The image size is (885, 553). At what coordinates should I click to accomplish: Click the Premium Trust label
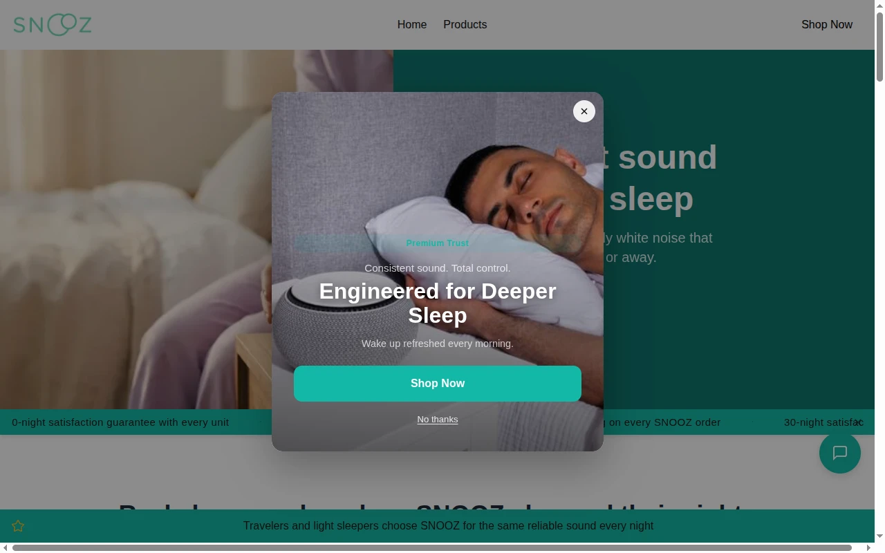tap(438, 243)
